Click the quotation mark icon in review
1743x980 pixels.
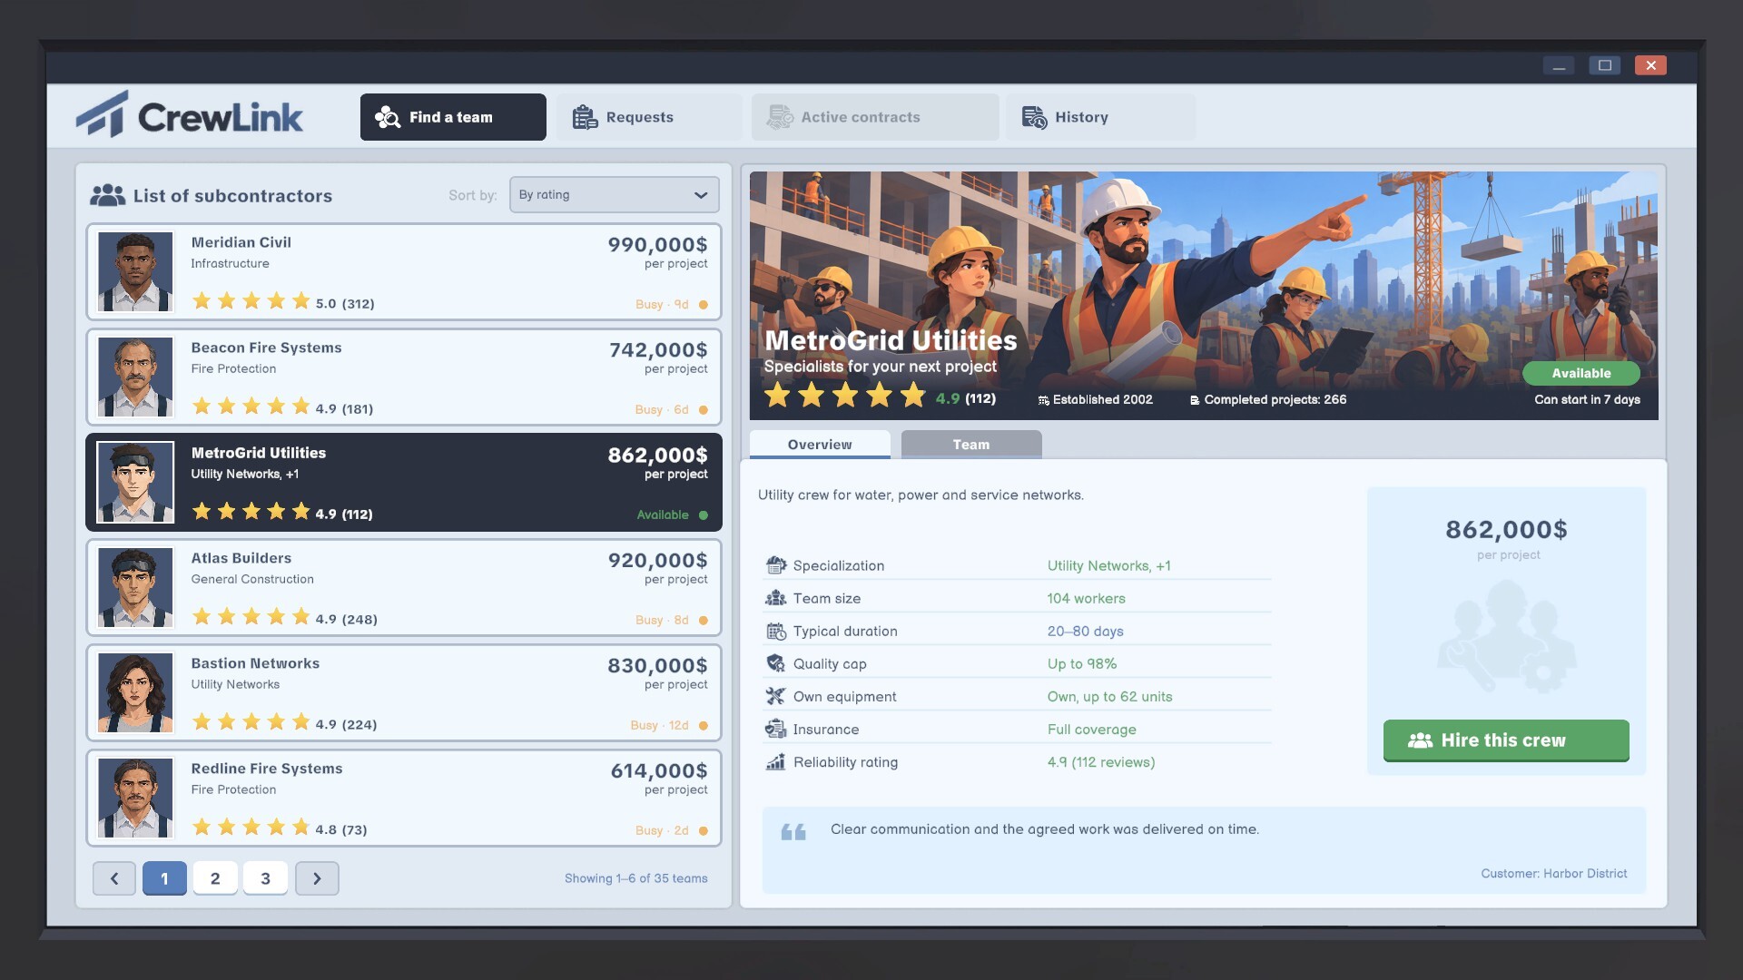tap(793, 832)
